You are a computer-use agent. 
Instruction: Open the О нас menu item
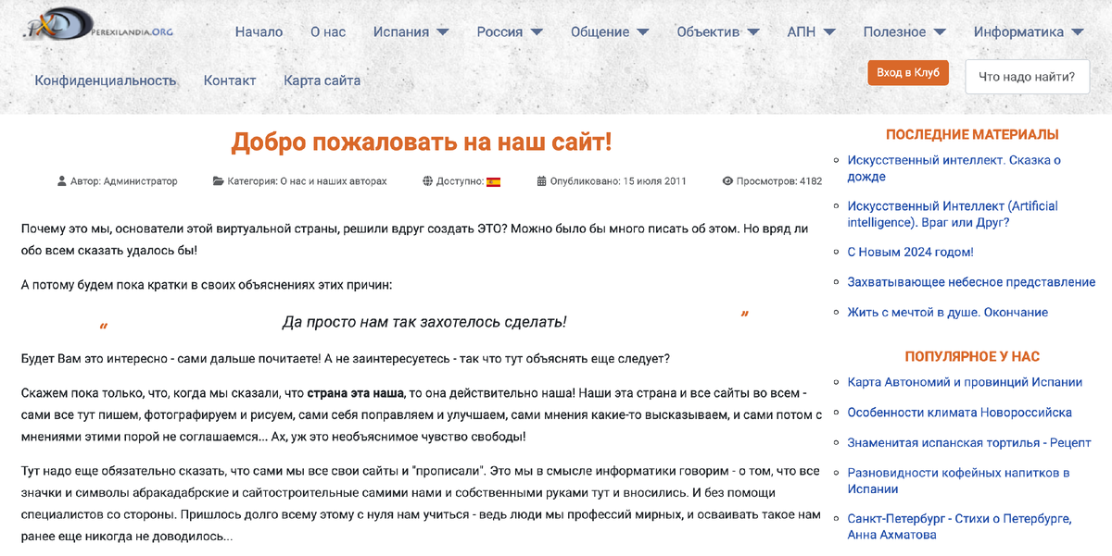tap(328, 31)
